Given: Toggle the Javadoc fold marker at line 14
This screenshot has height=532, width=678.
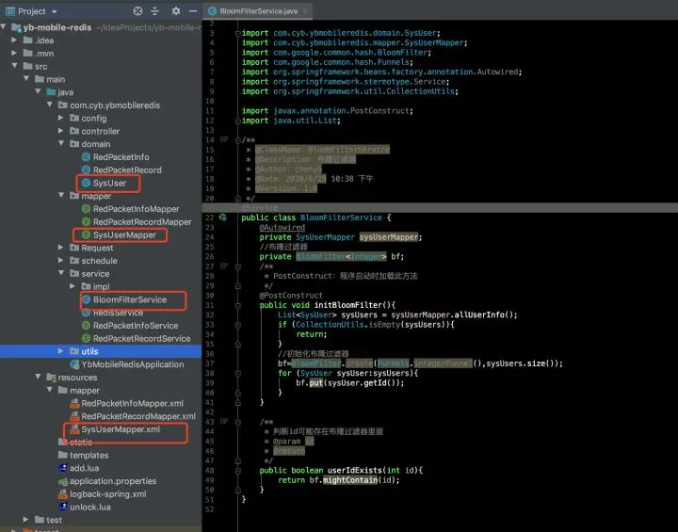Looking at the screenshot, I should tap(236, 139).
